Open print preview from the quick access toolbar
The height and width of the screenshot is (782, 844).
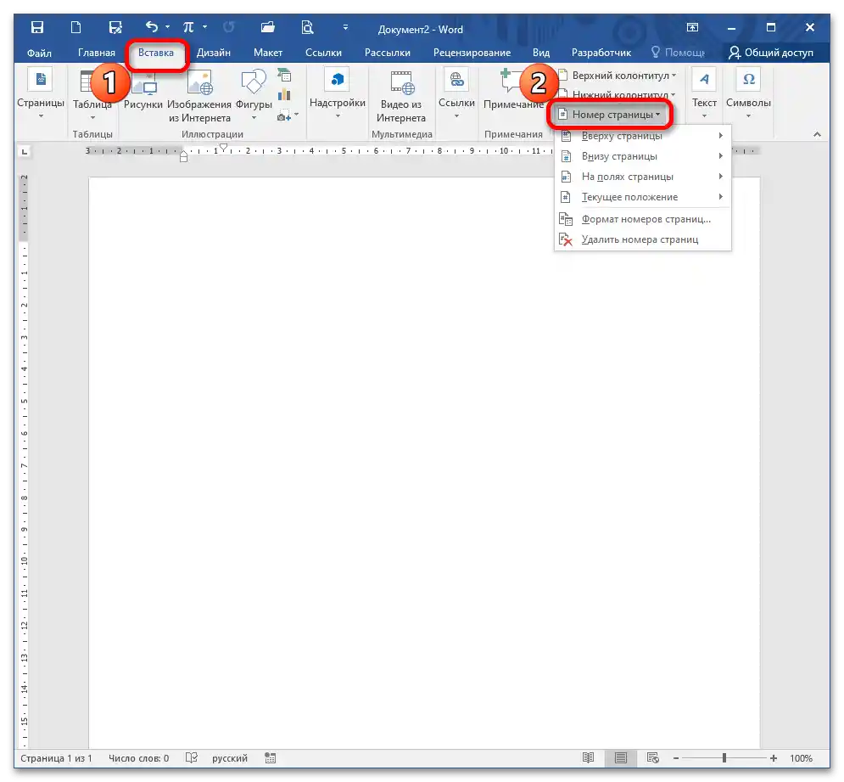307,27
